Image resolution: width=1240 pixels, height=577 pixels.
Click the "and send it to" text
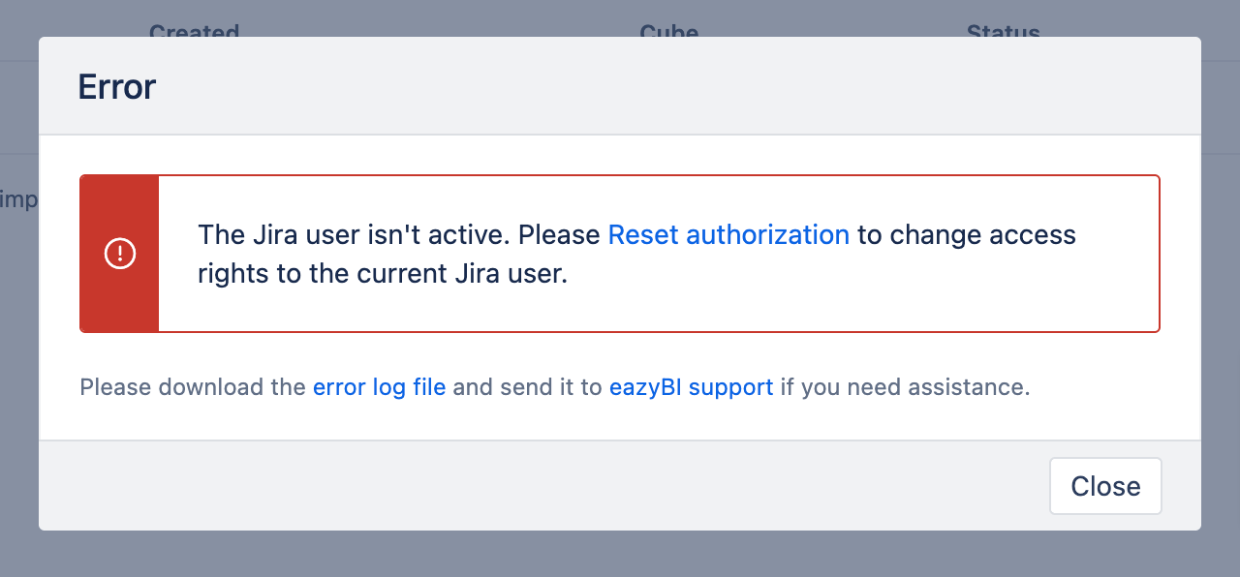[x=527, y=387]
